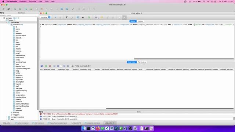Open the Database menu

pos(23,1)
